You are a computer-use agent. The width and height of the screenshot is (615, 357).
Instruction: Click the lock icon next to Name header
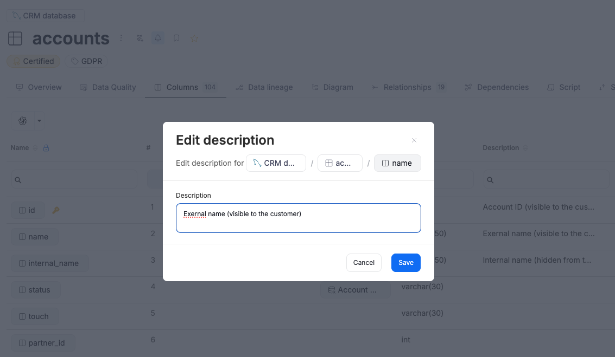[x=46, y=148]
